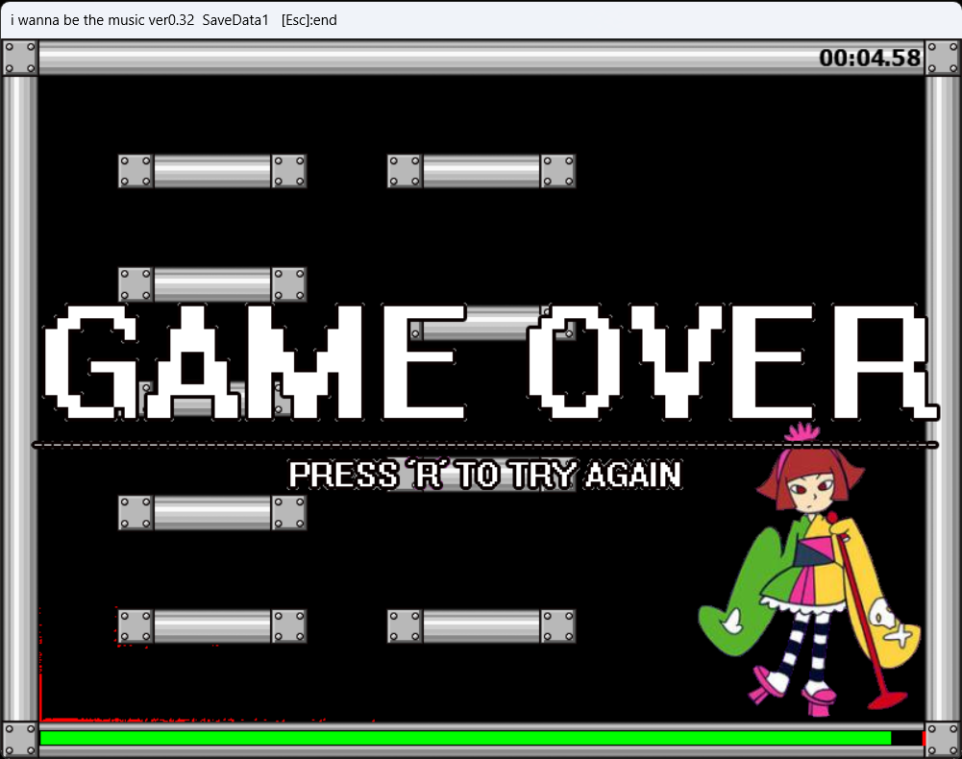The width and height of the screenshot is (962, 759).
Task: Click the kimono girl character sprite
Action: click(810, 570)
